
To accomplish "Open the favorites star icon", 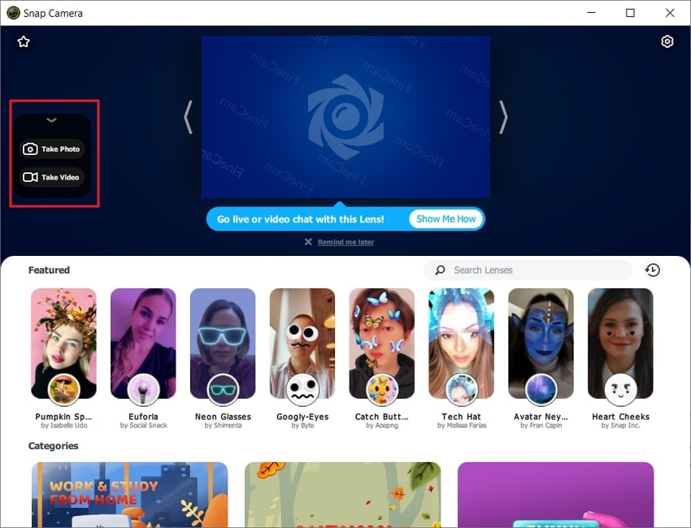I will point(24,42).
